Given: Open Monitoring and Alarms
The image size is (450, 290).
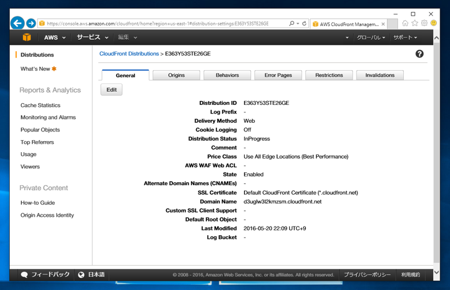Looking at the screenshot, I should pyautogui.click(x=48, y=117).
